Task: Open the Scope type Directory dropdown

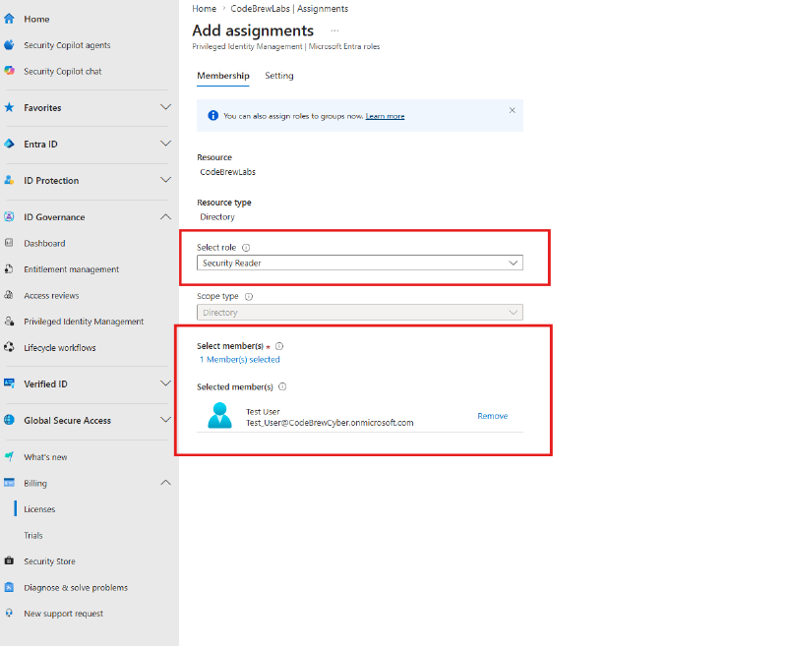Action: pyautogui.click(x=360, y=313)
